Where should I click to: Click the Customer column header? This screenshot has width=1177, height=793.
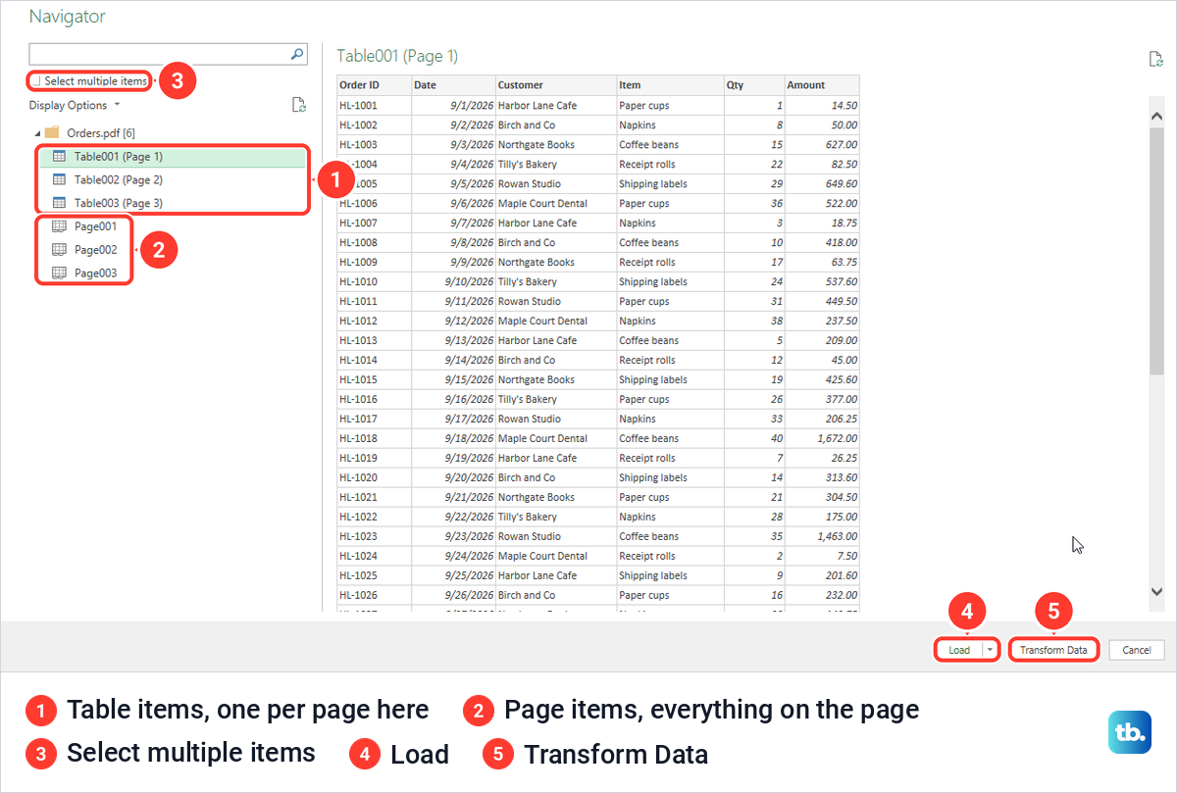click(555, 85)
